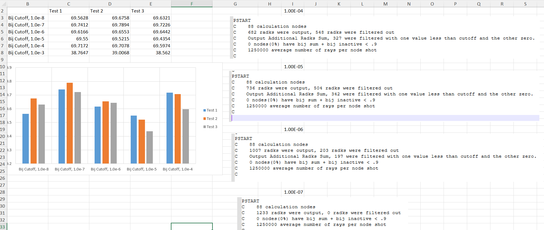The height and width of the screenshot is (230, 544).
Task: Click the cell containing 38.562
Action: coord(151,53)
